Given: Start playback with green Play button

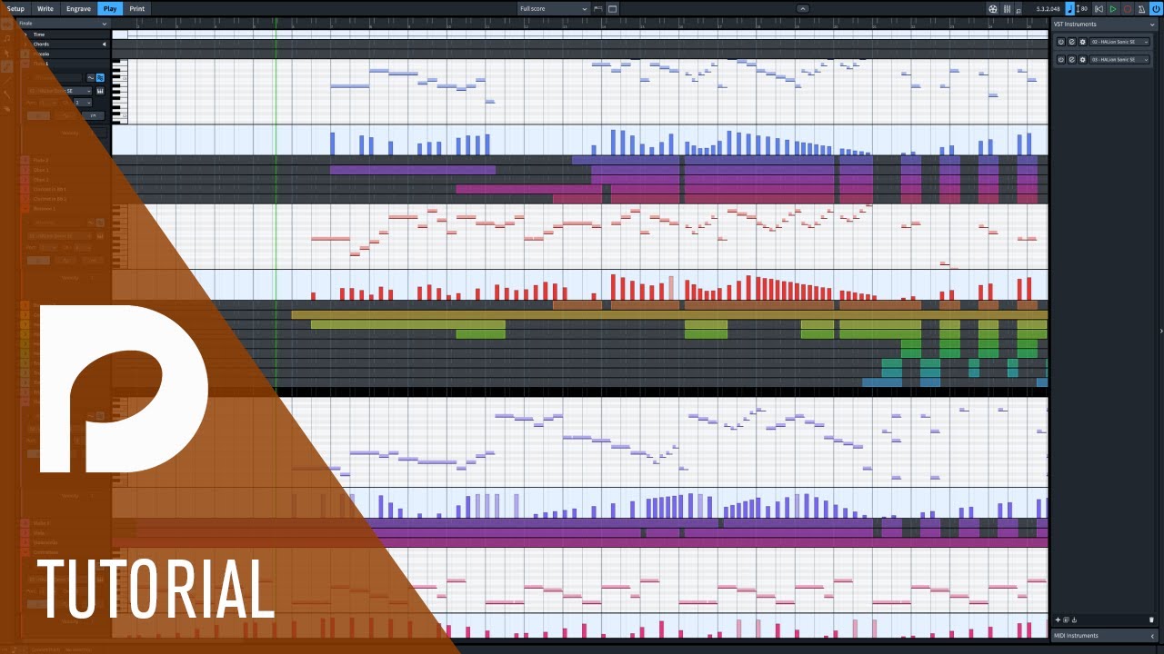Looking at the screenshot, I should click(1113, 9).
